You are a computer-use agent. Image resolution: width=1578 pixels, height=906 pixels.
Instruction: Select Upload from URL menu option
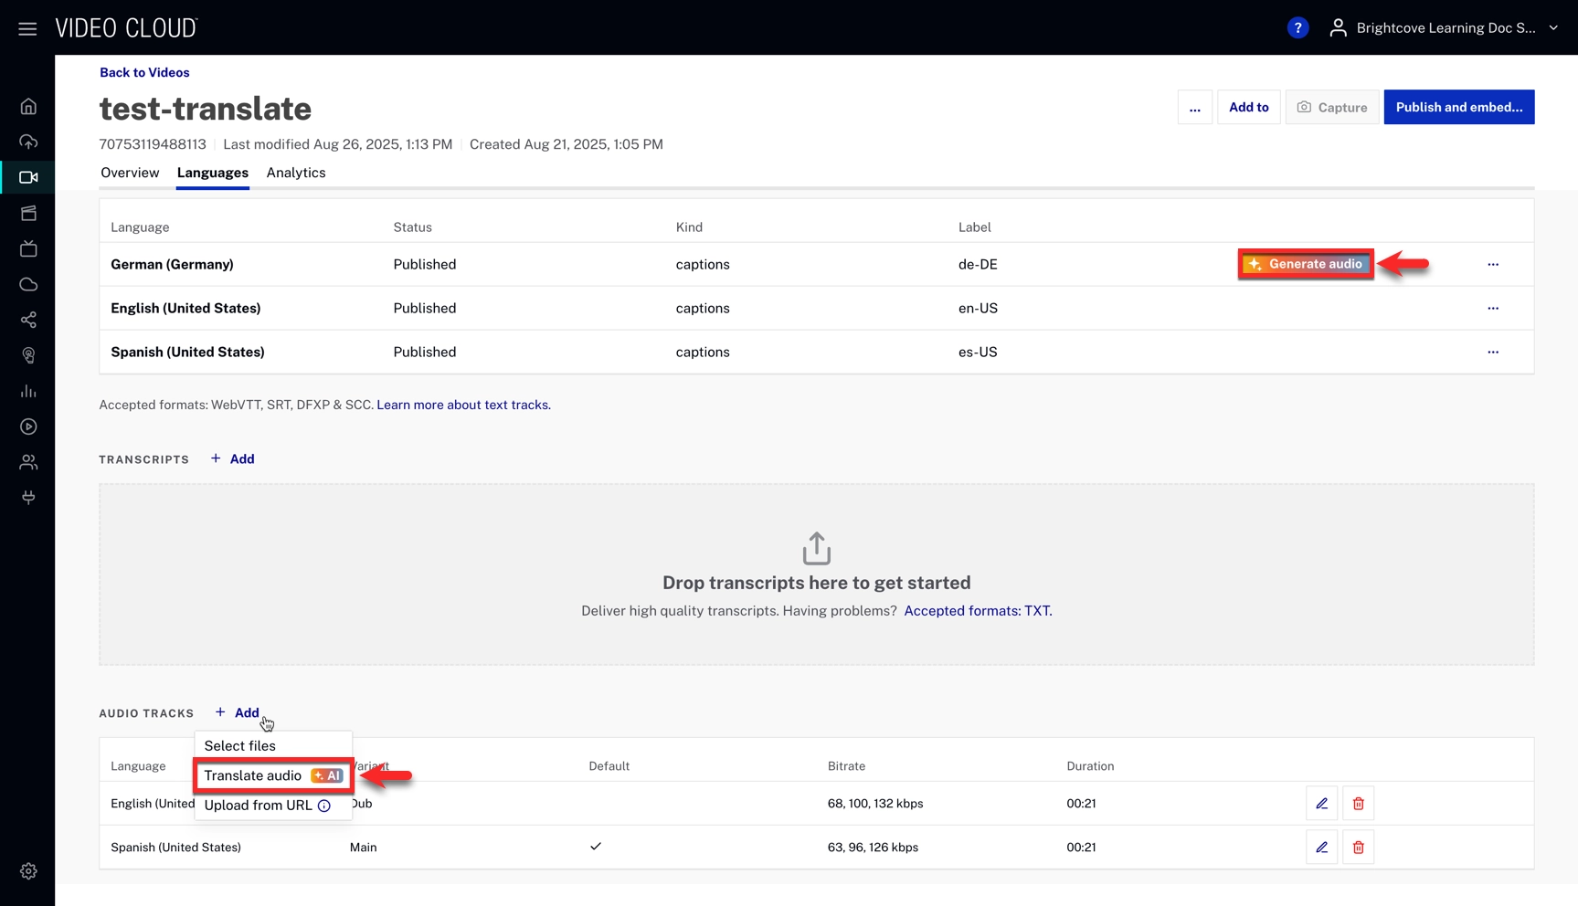tap(259, 806)
